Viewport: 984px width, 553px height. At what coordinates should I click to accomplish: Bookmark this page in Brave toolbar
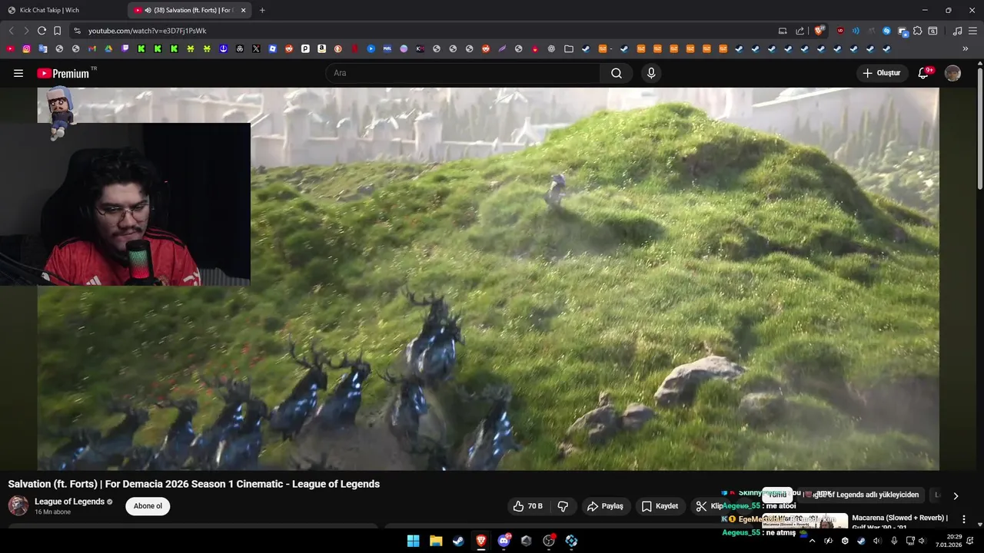click(57, 31)
